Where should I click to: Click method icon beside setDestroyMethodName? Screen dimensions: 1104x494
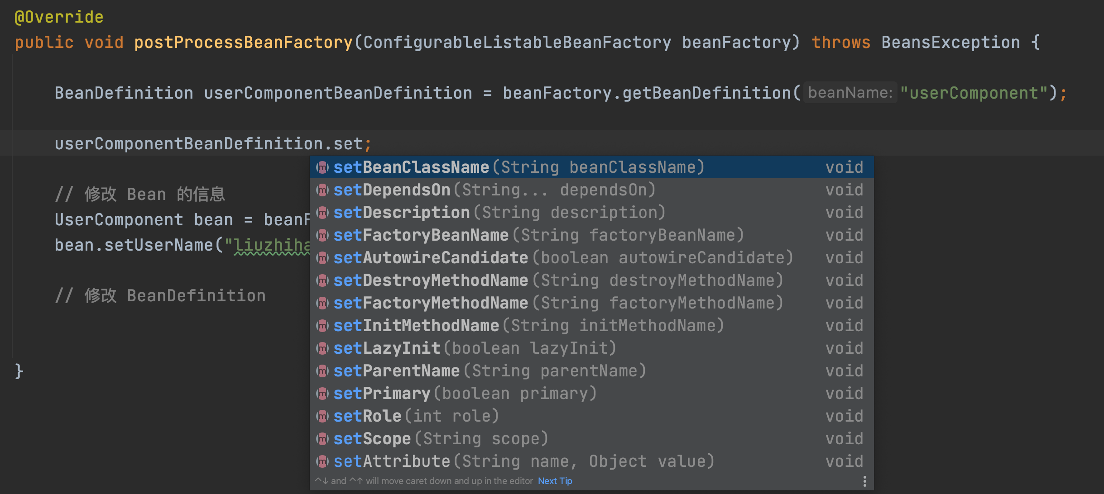coord(322,280)
